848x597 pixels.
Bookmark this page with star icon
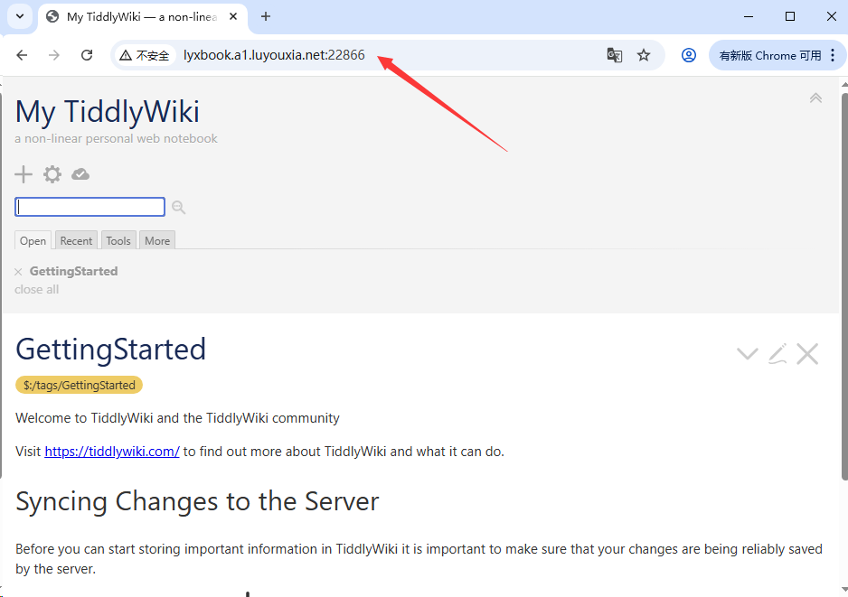(x=644, y=55)
